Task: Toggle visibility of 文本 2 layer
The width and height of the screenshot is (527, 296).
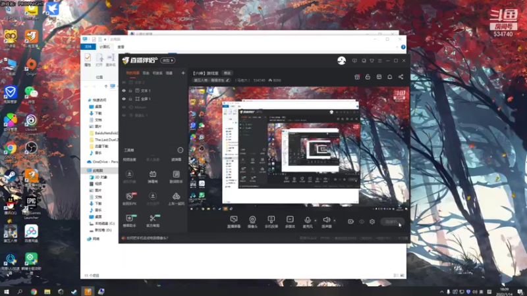Action: point(124,82)
